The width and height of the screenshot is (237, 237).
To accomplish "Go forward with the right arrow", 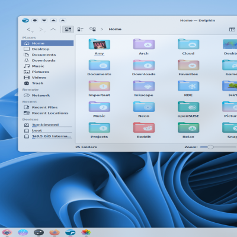I will click(41, 30).
